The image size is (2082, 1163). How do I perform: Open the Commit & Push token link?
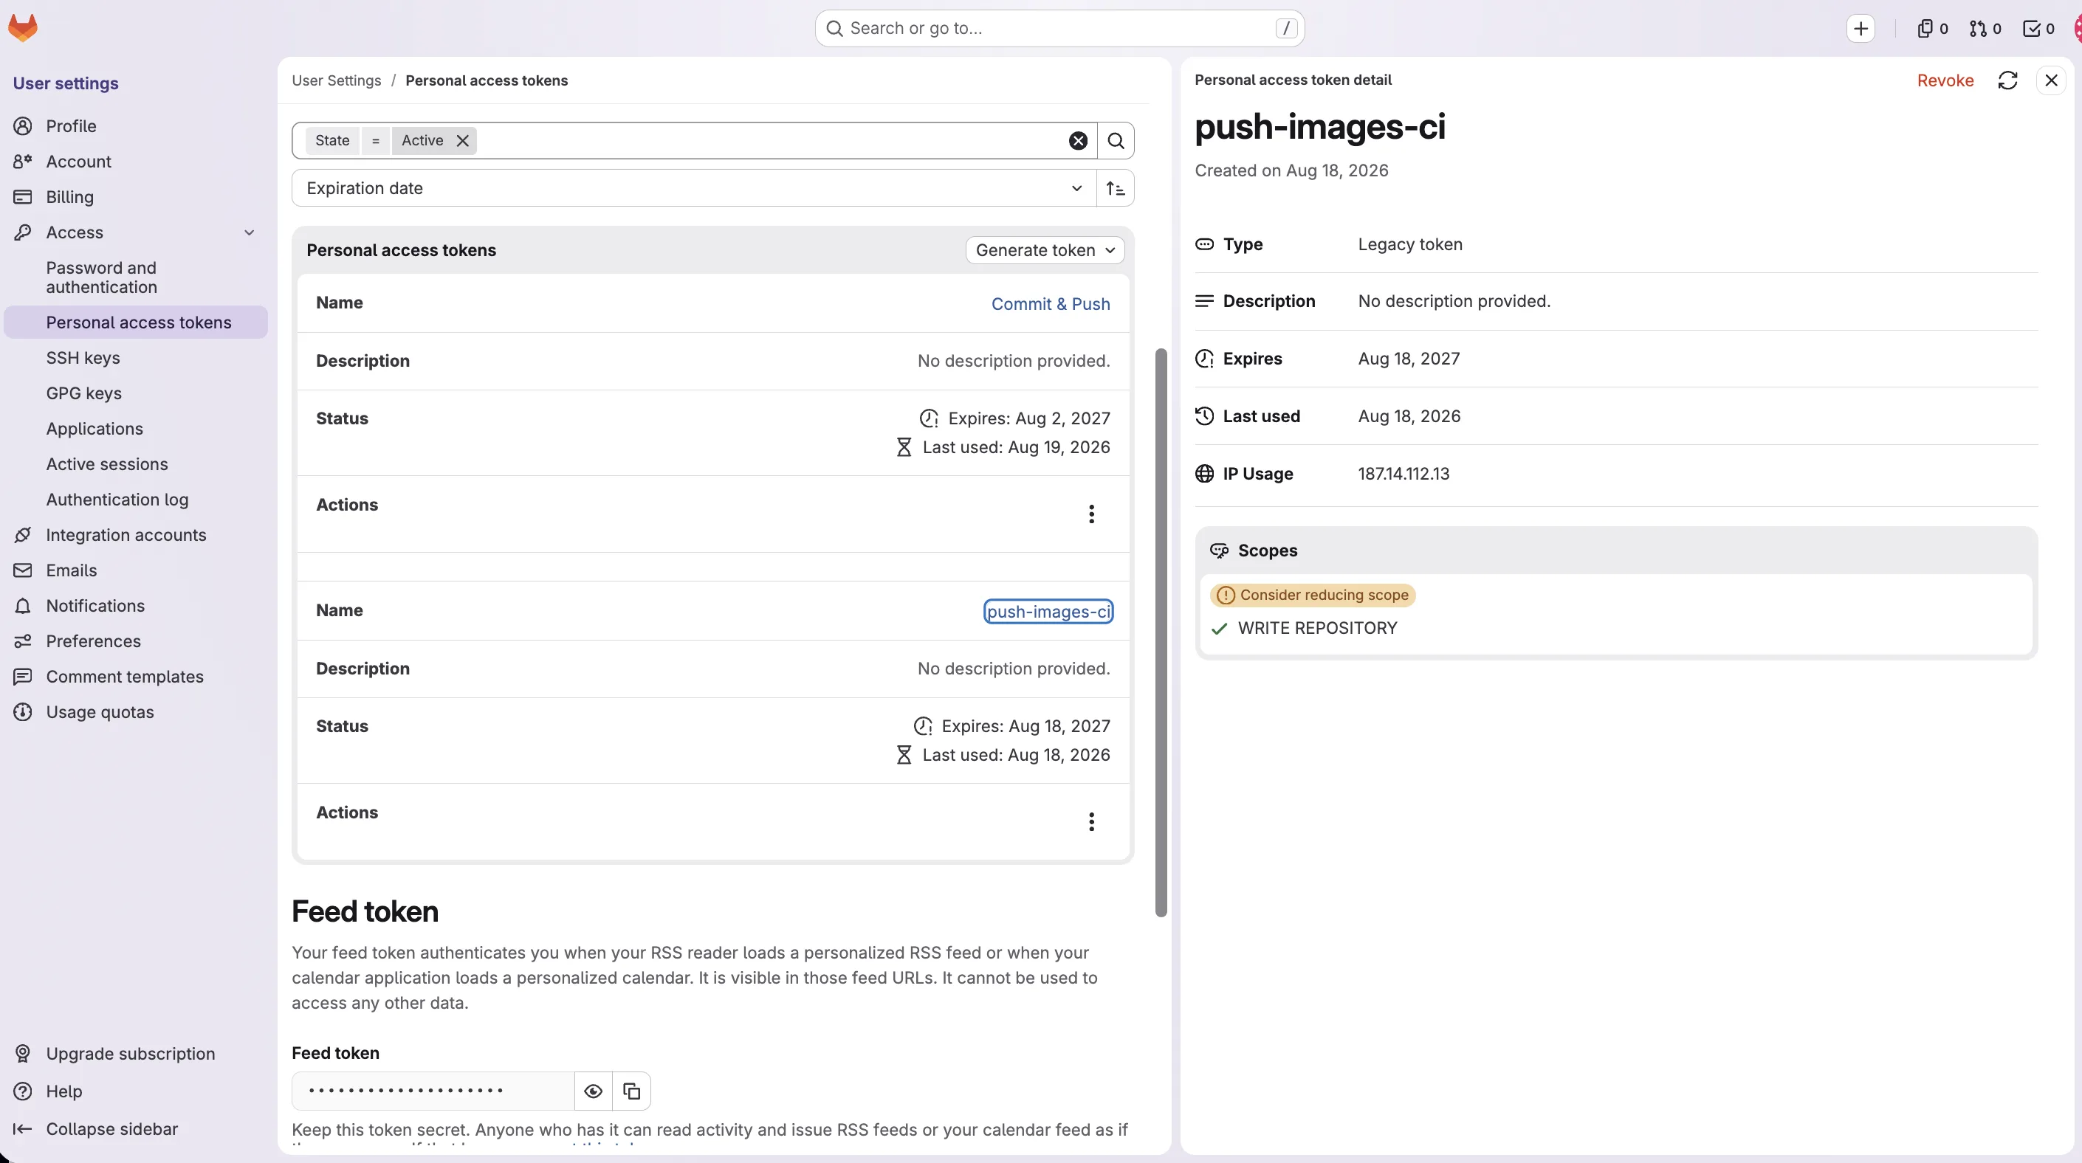click(1051, 304)
